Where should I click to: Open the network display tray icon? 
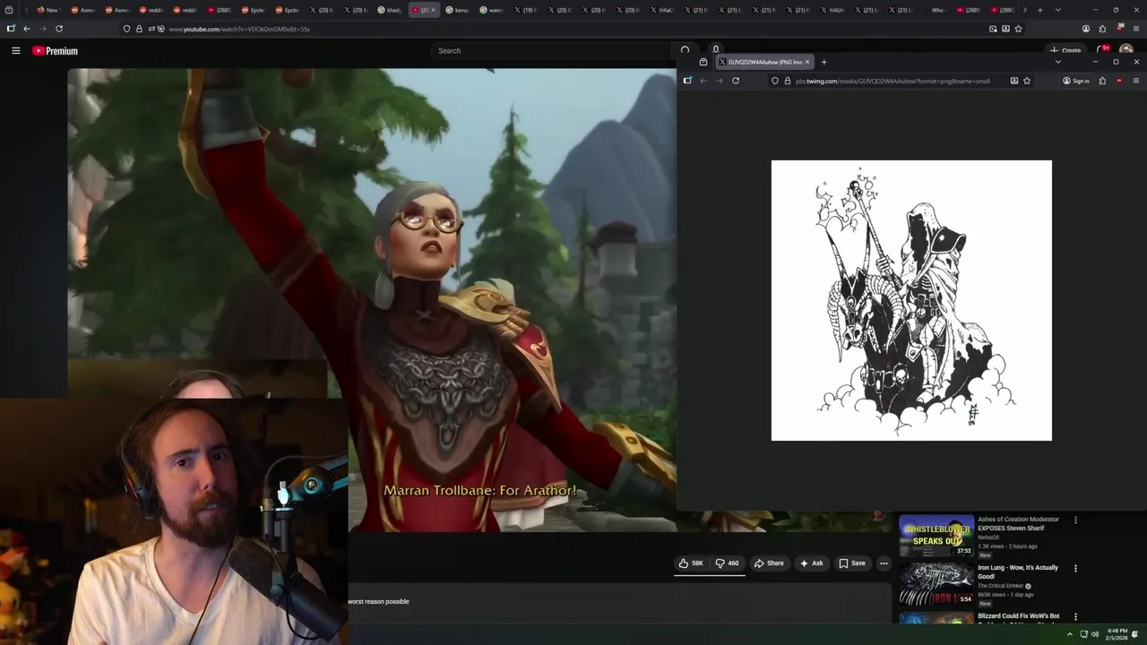pos(1083,634)
